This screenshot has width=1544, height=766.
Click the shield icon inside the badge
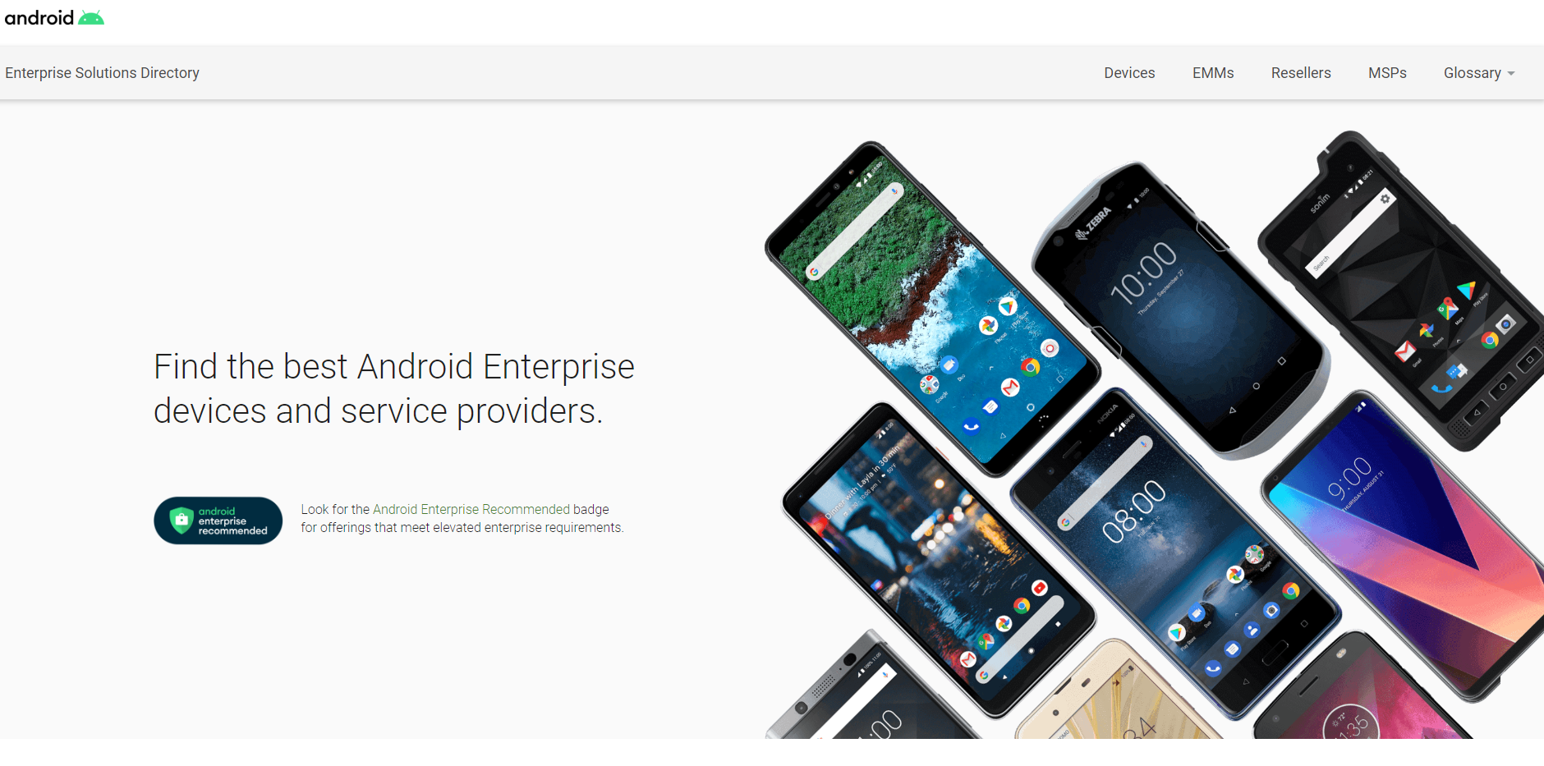(x=181, y=520)
